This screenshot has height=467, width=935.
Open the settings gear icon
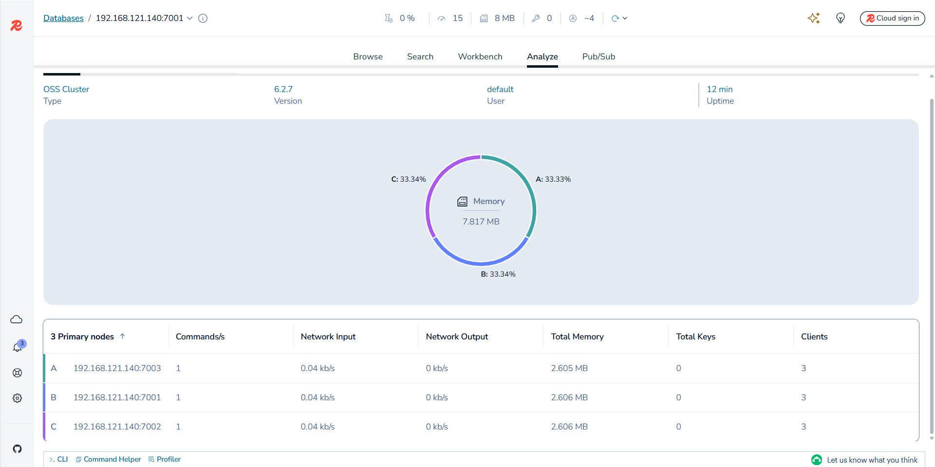pyautogui.click(x=17, y=398)
